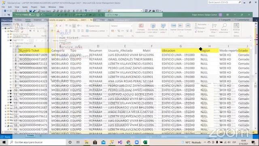This screenshot has height=146, width=259.
Task: Click the Save All icon in SSMS toolbar
Action: point(34,11)
